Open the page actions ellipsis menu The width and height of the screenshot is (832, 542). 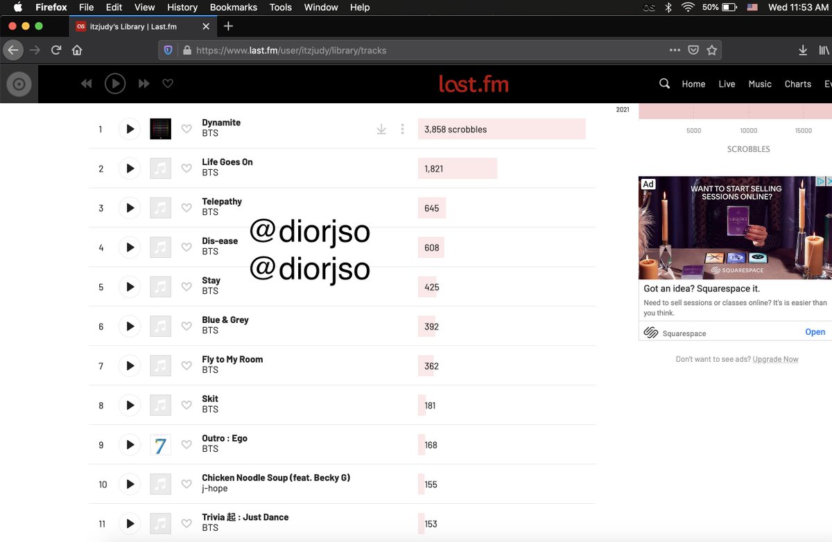tap(675, 50)
